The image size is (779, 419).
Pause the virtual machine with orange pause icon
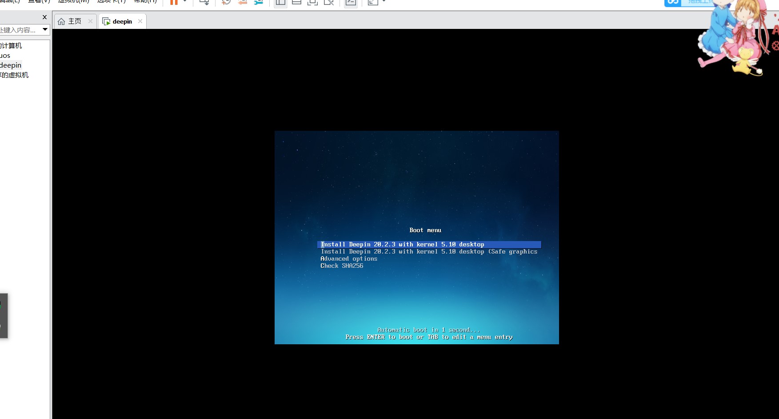pyautogui.click(x=174, y=2)
